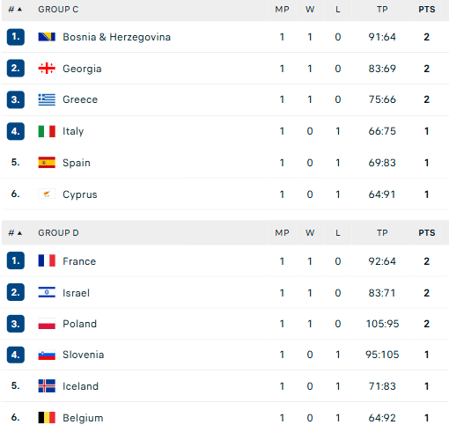Open the Slovenia team link
The height and width of the screenshot is (432, 449).
(x=84, y=355)
